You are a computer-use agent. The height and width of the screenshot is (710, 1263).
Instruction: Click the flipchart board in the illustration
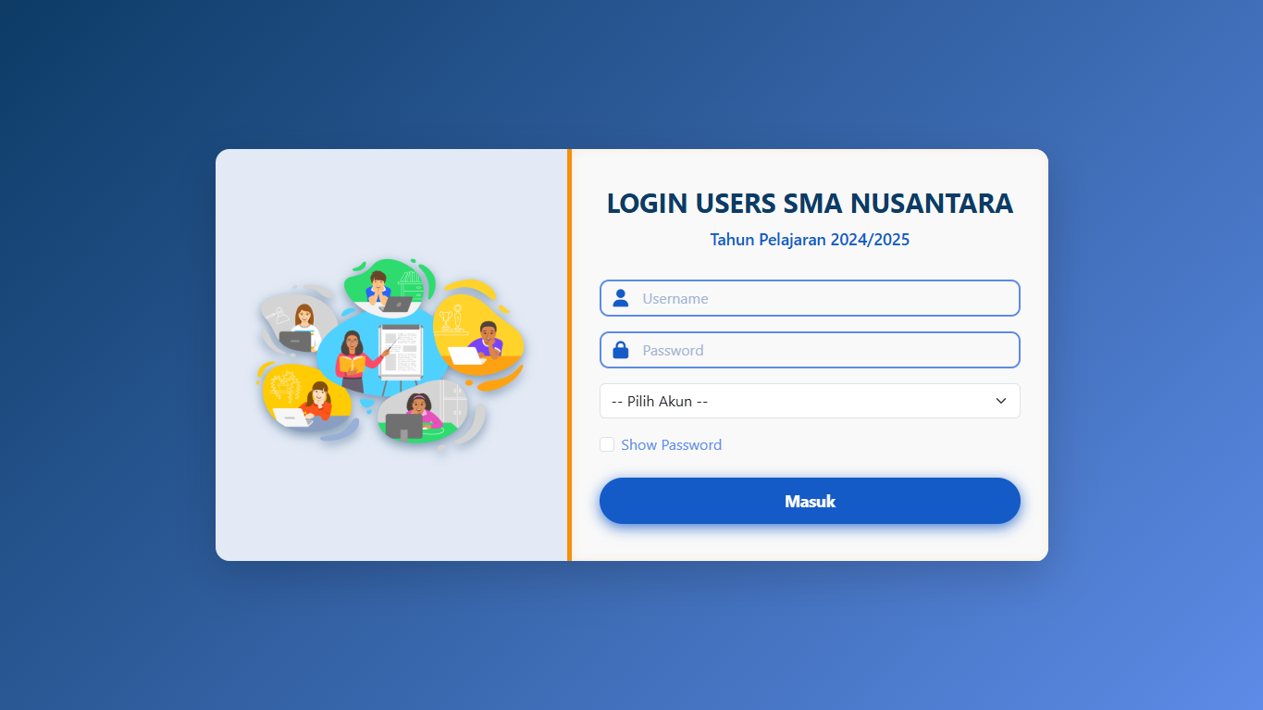[401, 352]
